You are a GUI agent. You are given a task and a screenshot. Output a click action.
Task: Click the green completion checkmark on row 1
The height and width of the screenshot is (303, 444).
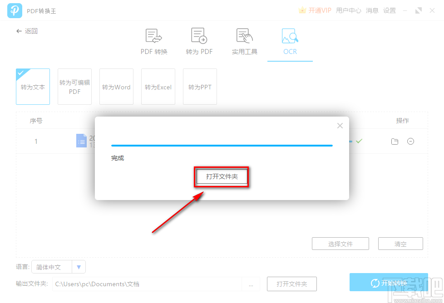(x=359, y=141)
